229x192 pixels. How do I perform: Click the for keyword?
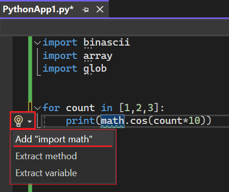click(x=51, y=108)
